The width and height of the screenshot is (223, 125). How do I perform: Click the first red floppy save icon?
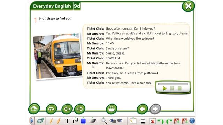tap(177, 121)
